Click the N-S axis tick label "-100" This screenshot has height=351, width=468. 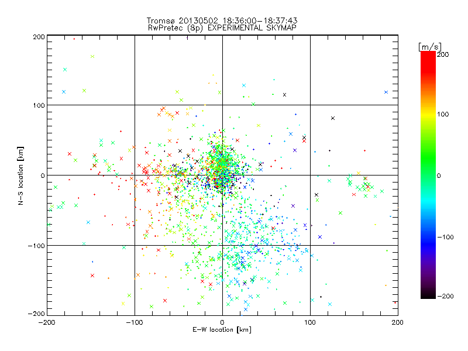pyautogui.click(x=36, y=246)
